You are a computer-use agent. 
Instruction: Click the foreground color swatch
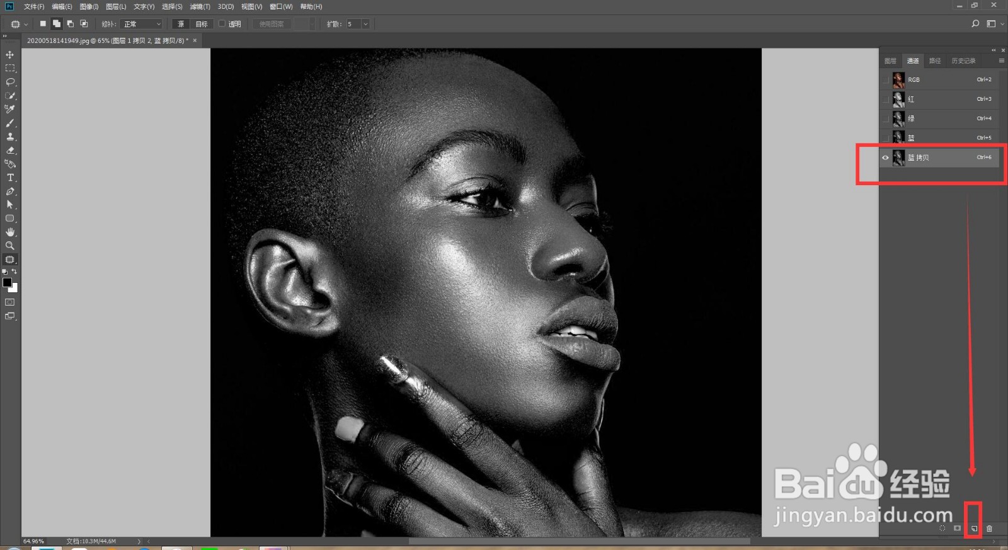[x=7, y=282]
